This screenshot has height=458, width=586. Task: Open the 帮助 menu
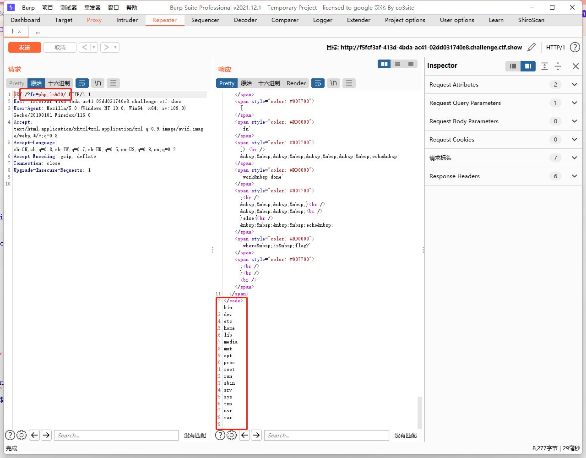[132, 7]
